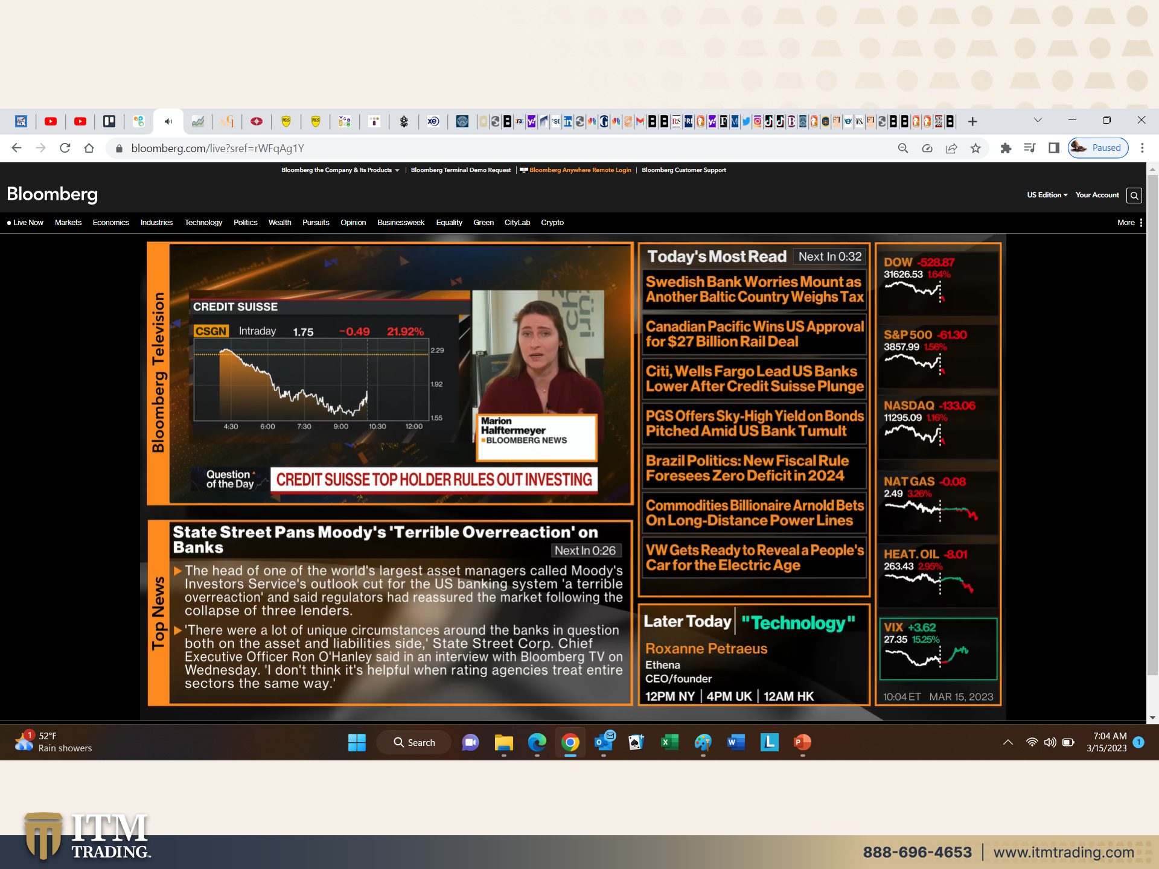Open Bloomberg Terminal Demo Request link
Image resolution: width=1159 pixels, height=869 pixels.
tap(461, 170)
